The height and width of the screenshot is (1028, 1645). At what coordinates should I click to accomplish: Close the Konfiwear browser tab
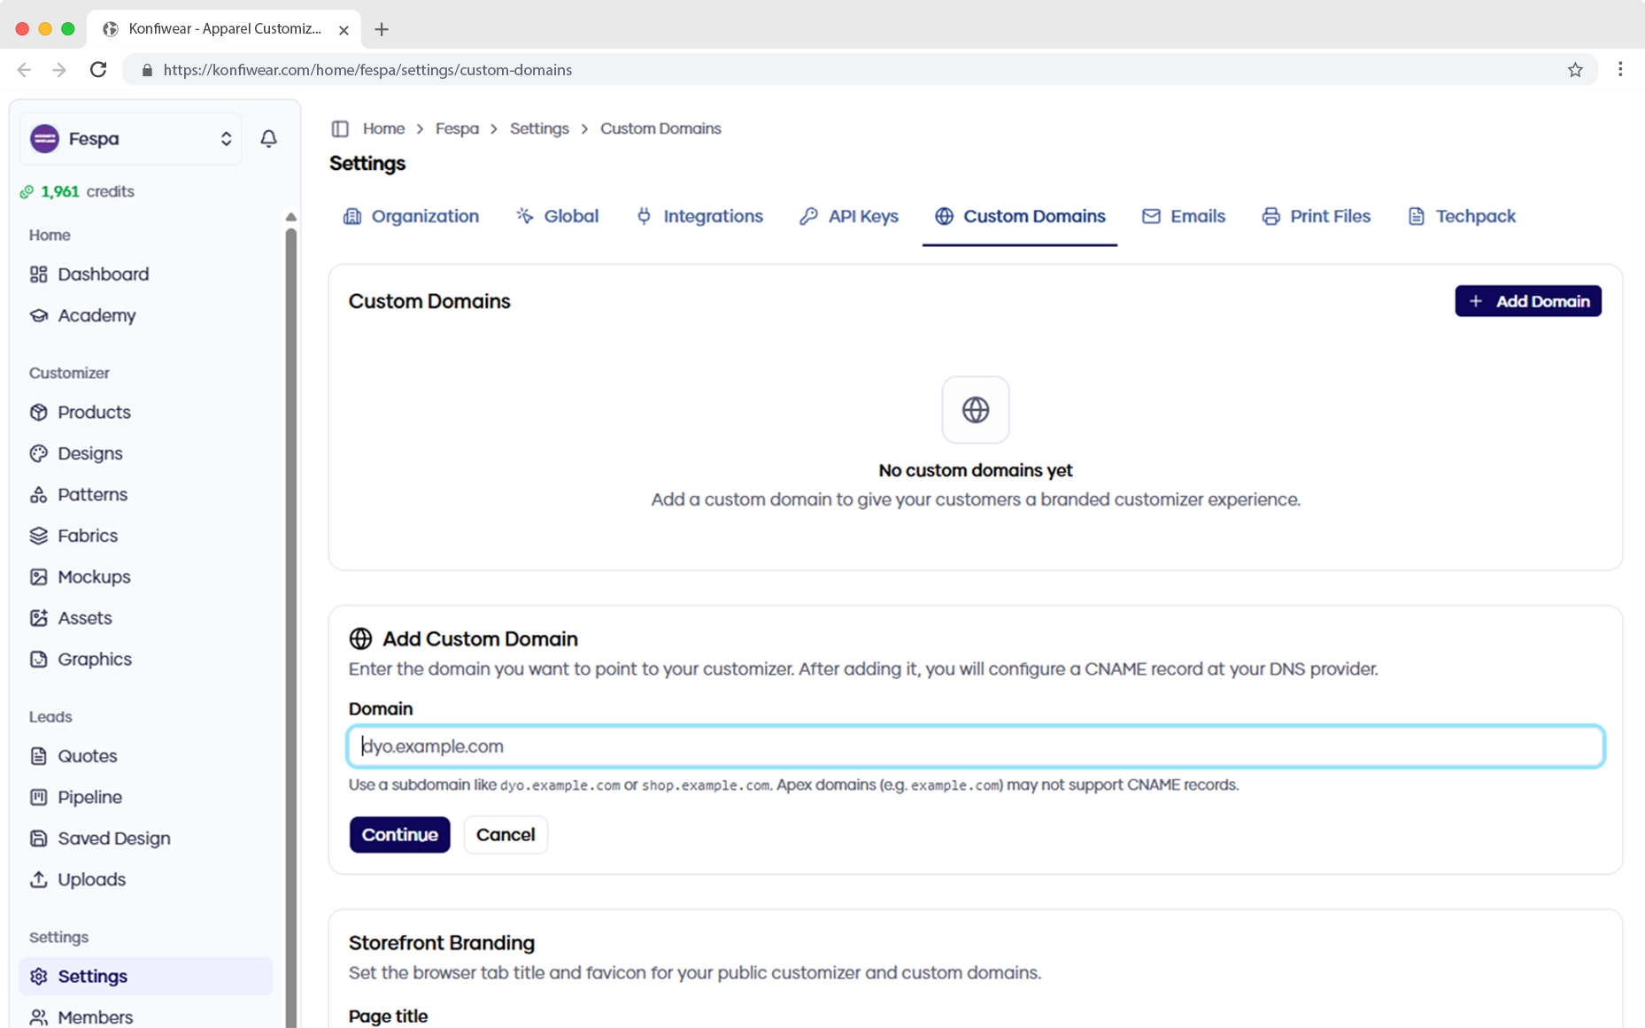[344, 30]
